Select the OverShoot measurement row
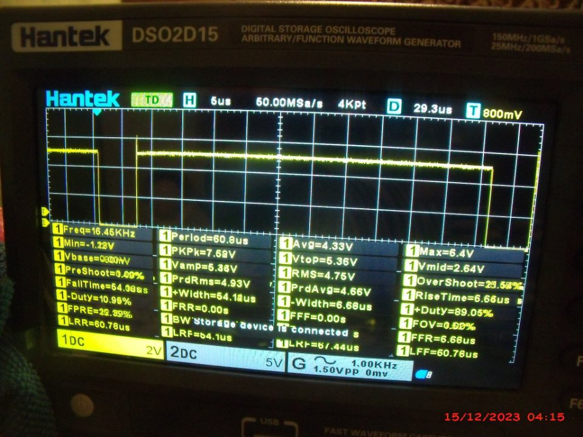This screenshot has height=437, width=583. (x=463, y=282)
